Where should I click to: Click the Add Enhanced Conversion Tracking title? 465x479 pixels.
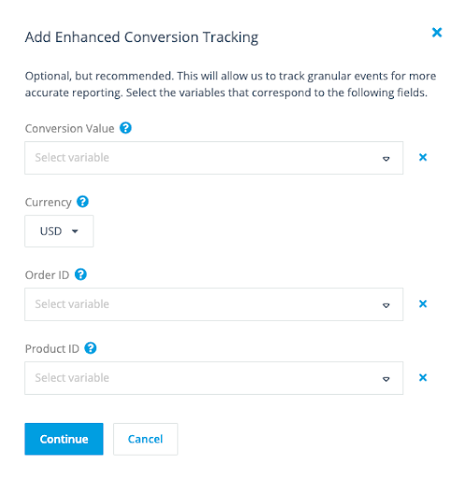tap(141, 37)
